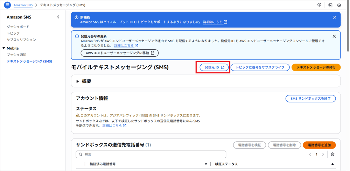Select page number 1 in pagination

point(316,154)
